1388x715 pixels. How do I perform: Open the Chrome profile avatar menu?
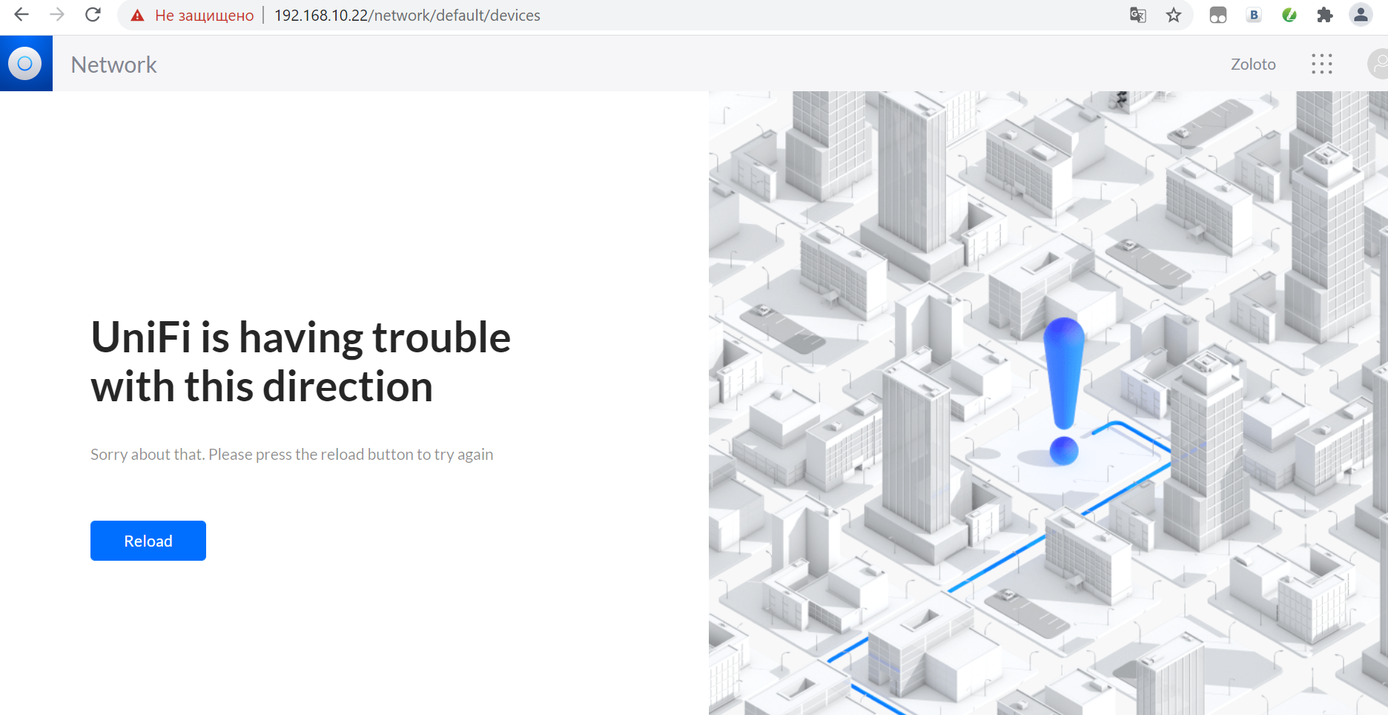(1361, 15)
